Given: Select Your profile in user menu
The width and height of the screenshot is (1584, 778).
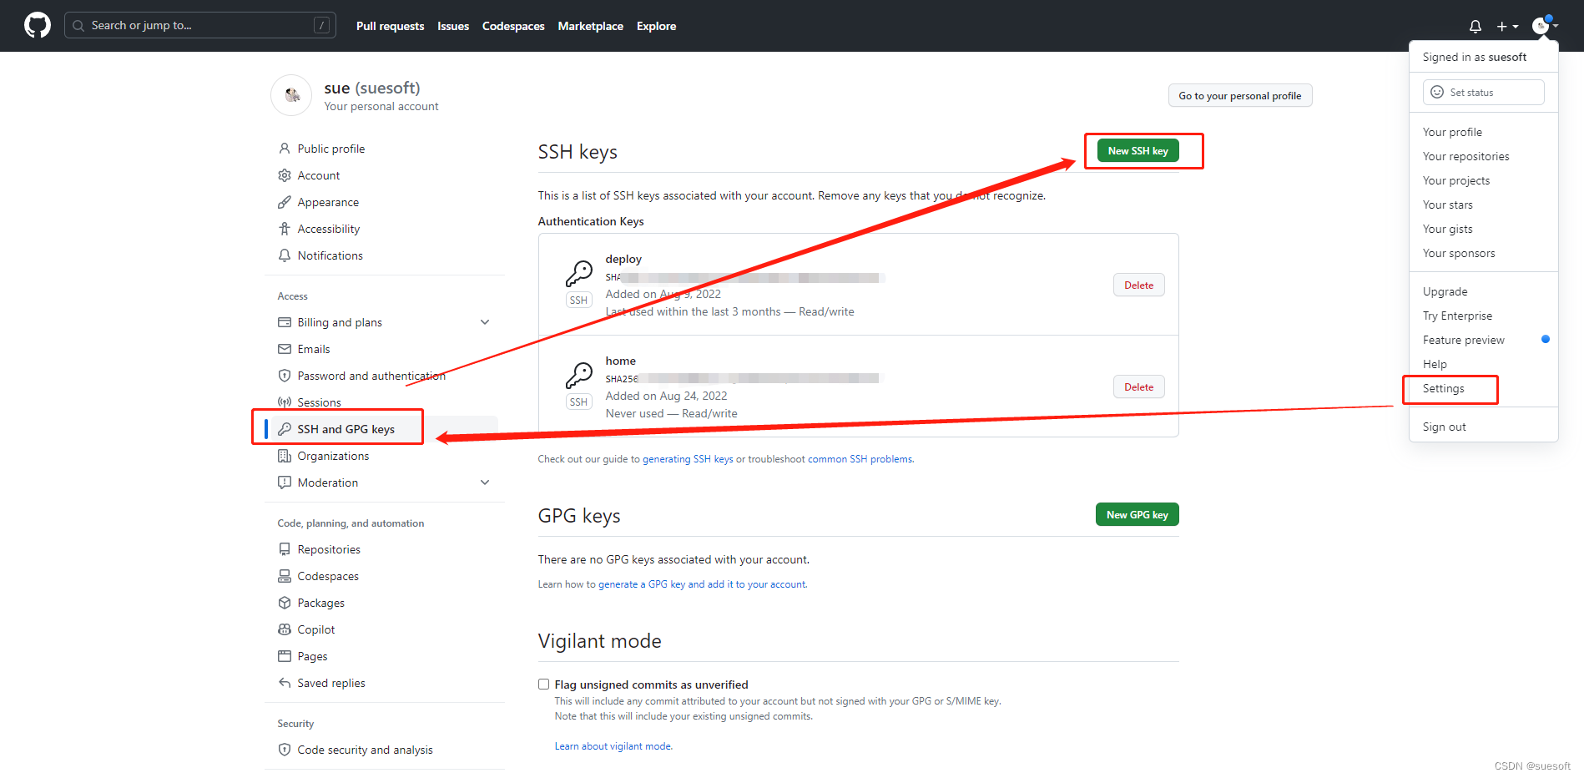Looking at the screenshot, I should point(1453,132).
